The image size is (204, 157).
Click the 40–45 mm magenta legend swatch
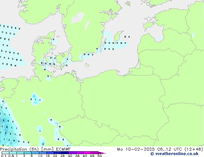[87, 153]
